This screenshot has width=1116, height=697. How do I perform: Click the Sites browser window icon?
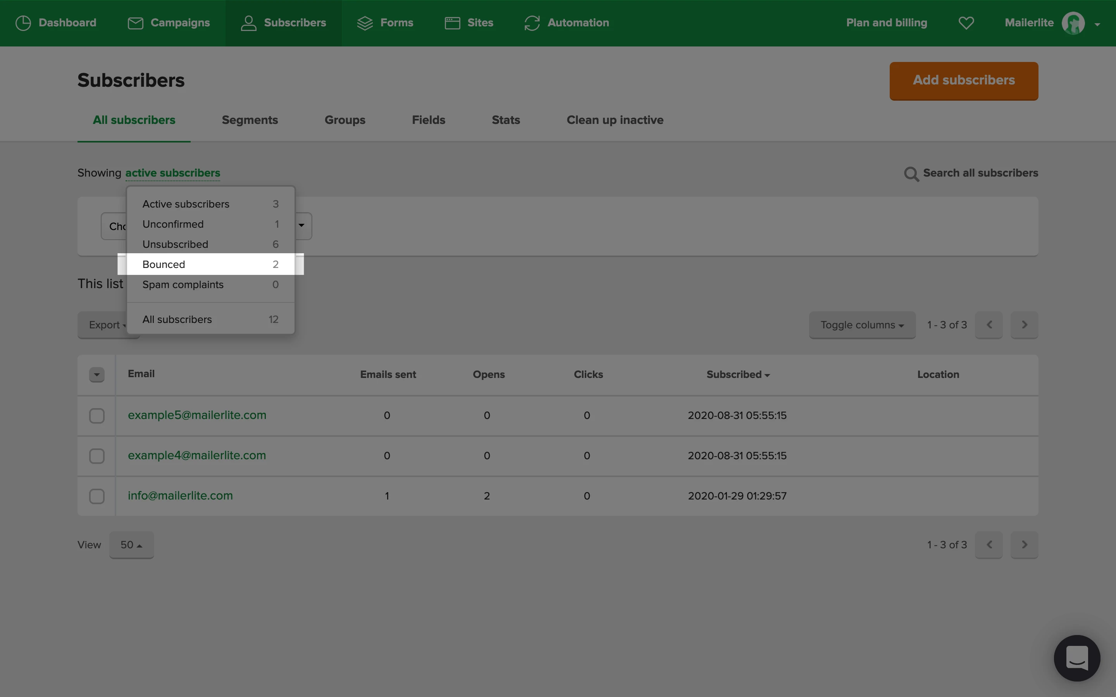click(x=452, y=23)
